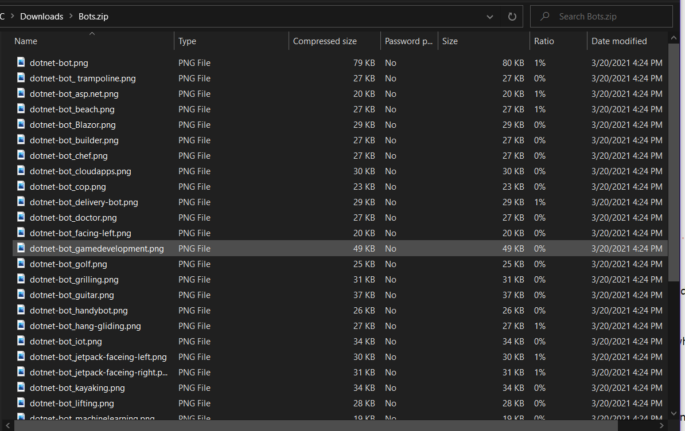
Task: Click icon of dotnet-bot_grilling.png
Action: 21,279
